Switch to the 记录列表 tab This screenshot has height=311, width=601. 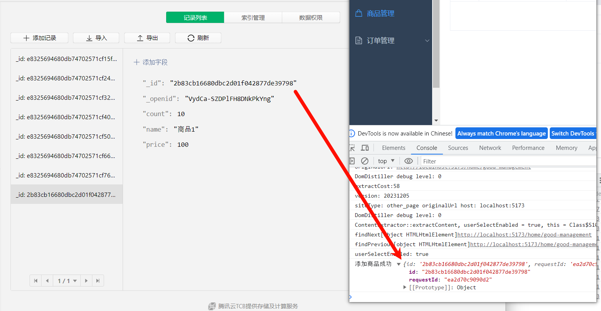195,17
